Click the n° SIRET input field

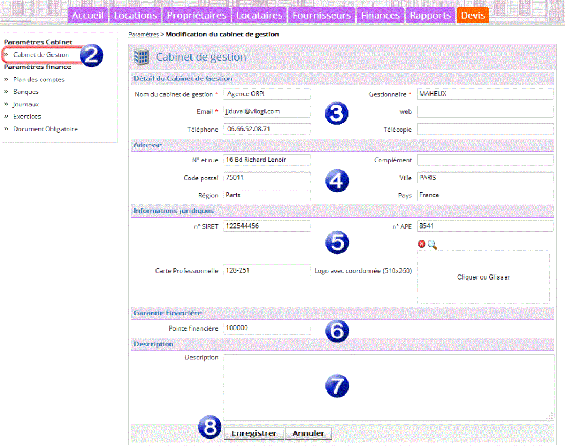point(267,226)
